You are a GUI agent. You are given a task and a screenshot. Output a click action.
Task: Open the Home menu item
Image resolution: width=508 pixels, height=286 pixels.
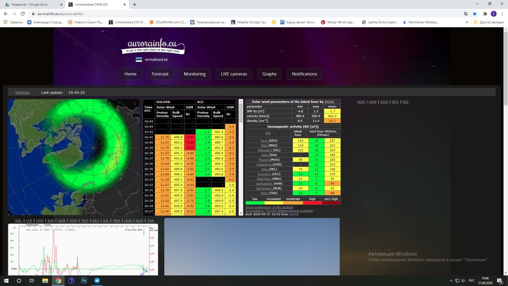130,74
